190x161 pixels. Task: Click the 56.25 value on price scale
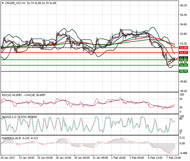point(183,5)
